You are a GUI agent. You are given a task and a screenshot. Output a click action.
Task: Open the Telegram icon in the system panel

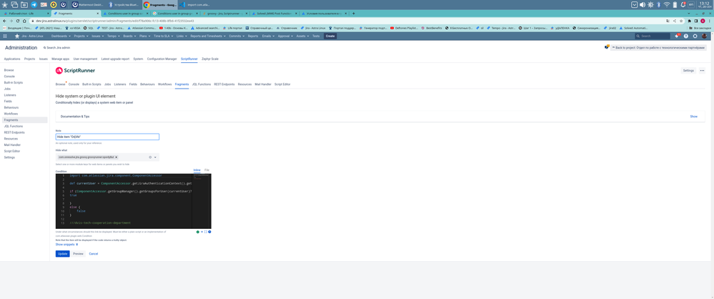[x=34, y=4]
